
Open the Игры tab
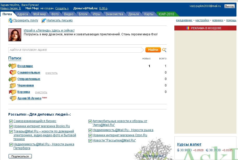tap(96, 14)
